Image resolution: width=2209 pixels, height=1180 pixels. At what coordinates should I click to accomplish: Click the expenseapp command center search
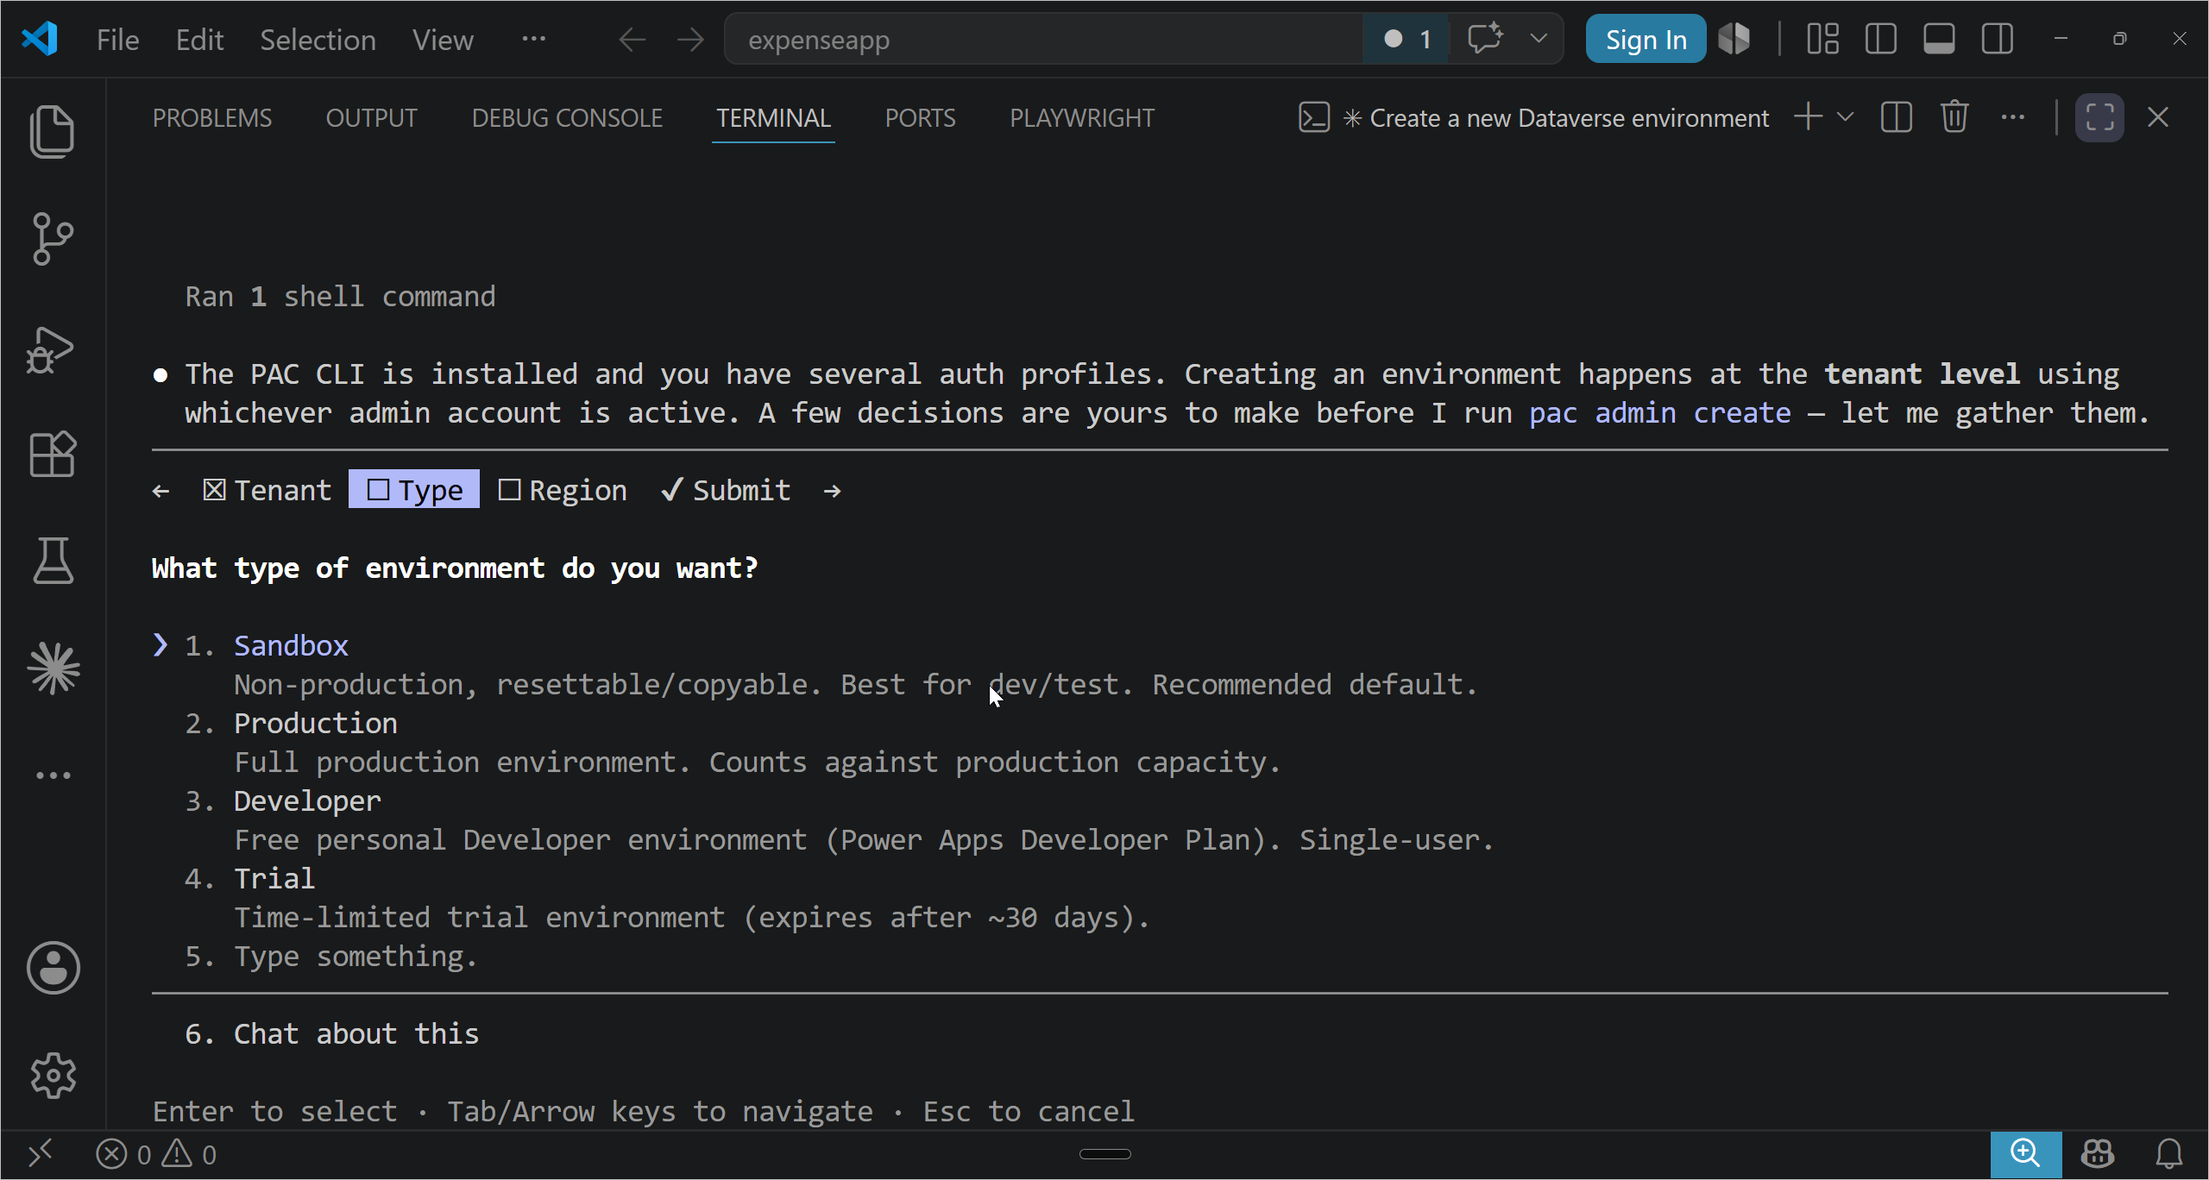[x=1044, y=40]
